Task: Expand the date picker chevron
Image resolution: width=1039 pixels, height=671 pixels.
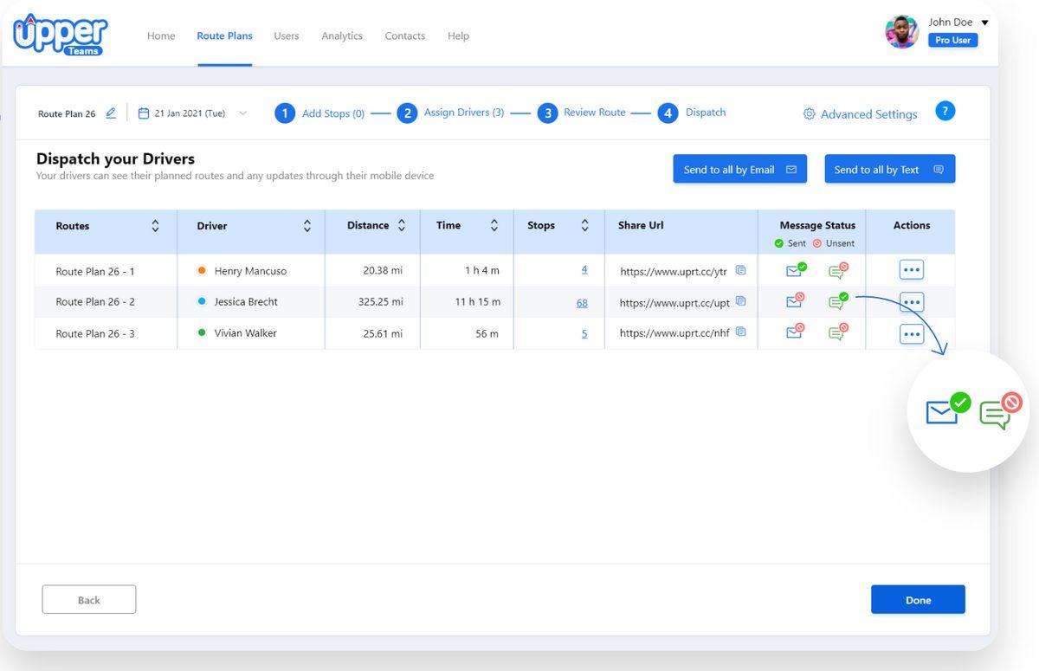Action: tap(242, 113)
